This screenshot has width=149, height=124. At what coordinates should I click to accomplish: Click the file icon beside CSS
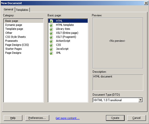pos(51,45)
